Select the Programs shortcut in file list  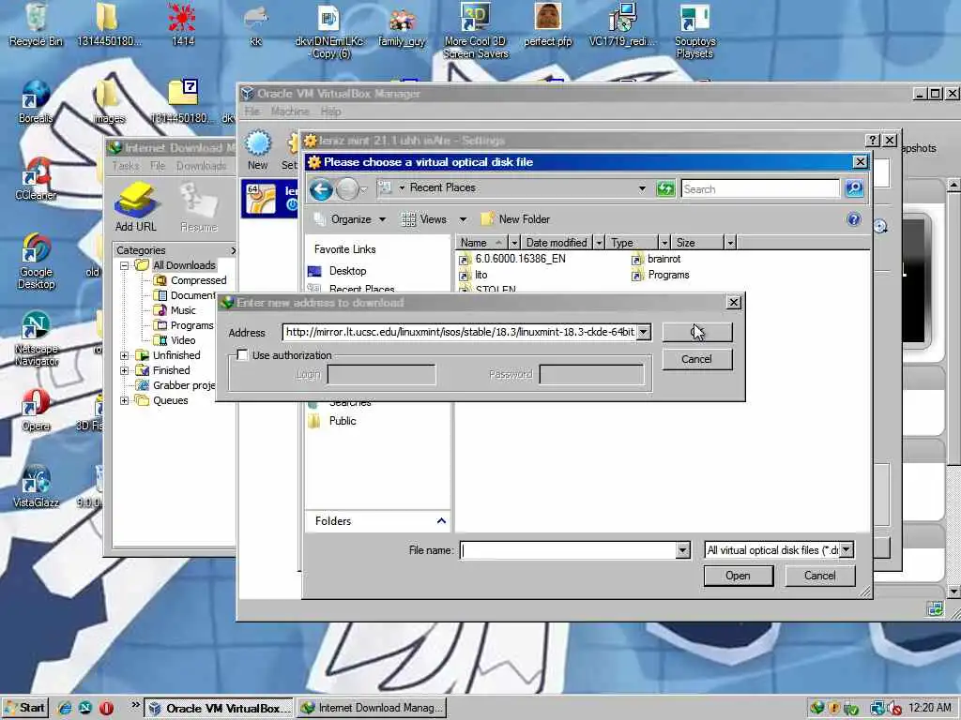tap(660, 275)
